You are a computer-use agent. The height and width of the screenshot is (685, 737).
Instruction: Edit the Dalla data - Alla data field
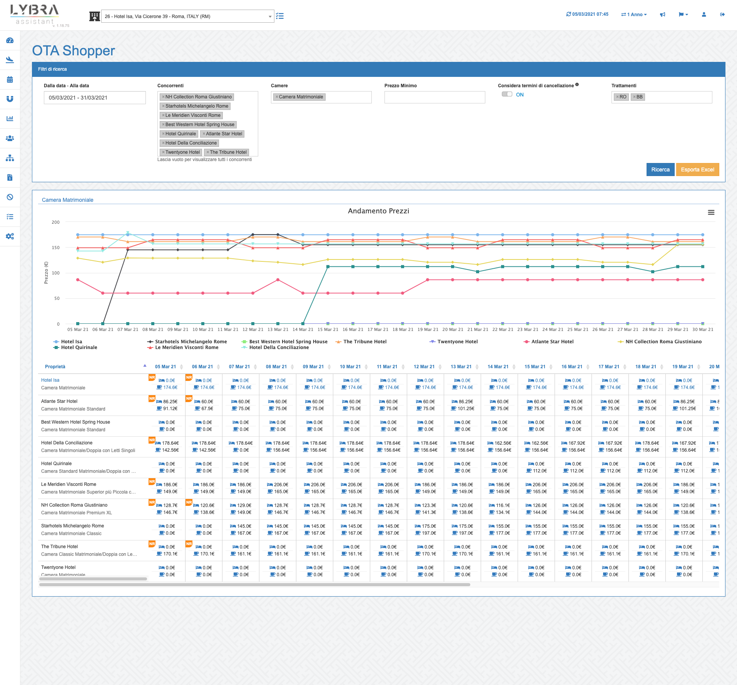(95, 98)
